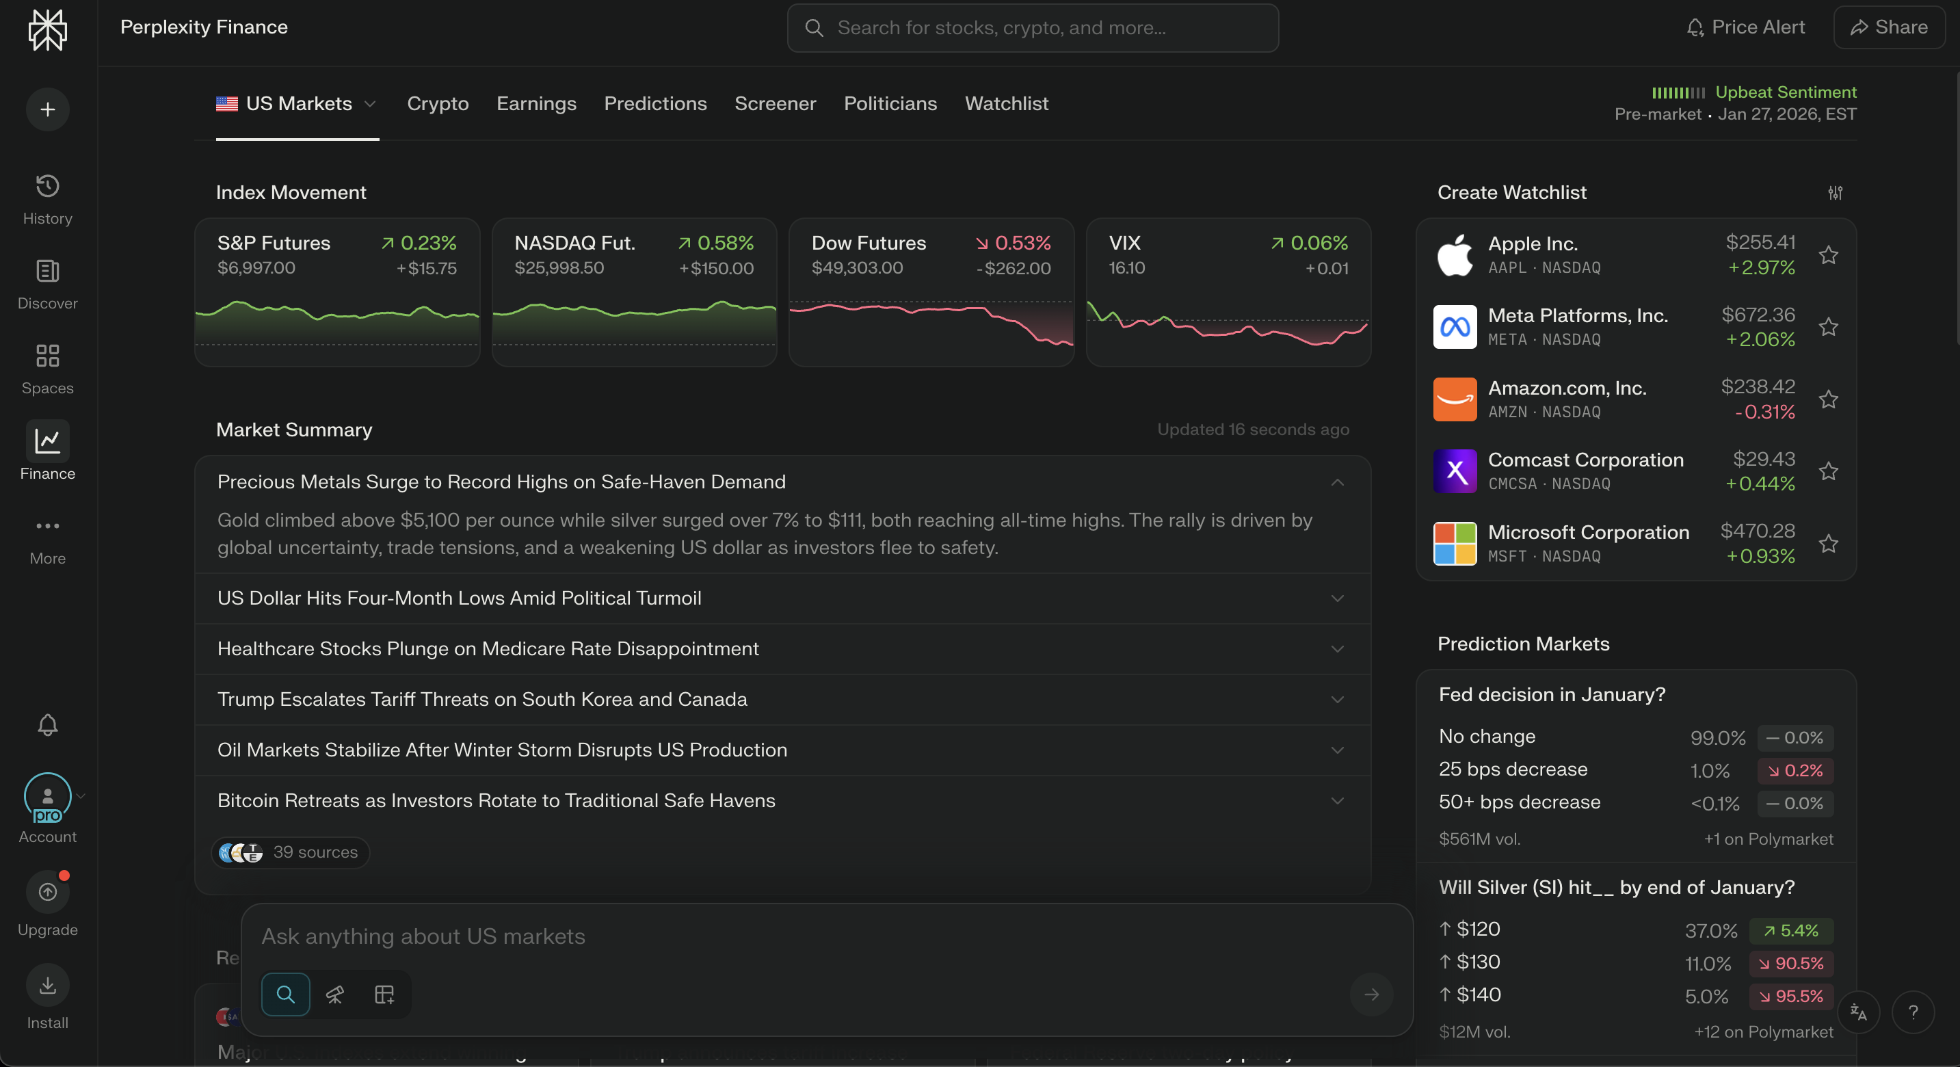Star Comcast Corporation for the watchlist

tap(1829, 471)
